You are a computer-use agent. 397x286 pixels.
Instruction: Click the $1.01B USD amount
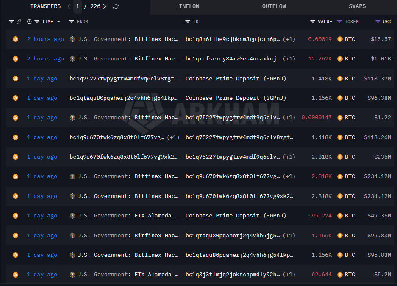(x=381, y=59)
